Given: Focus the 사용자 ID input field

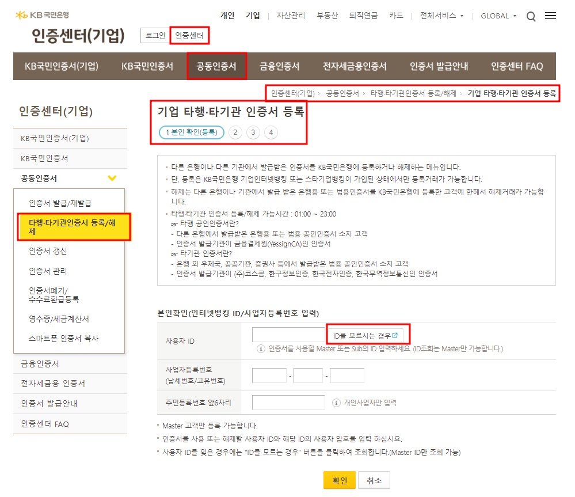Looking at the screenshot, I should [289, 335].
